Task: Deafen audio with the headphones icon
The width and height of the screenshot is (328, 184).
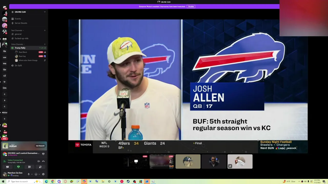Action: [36, 174]
